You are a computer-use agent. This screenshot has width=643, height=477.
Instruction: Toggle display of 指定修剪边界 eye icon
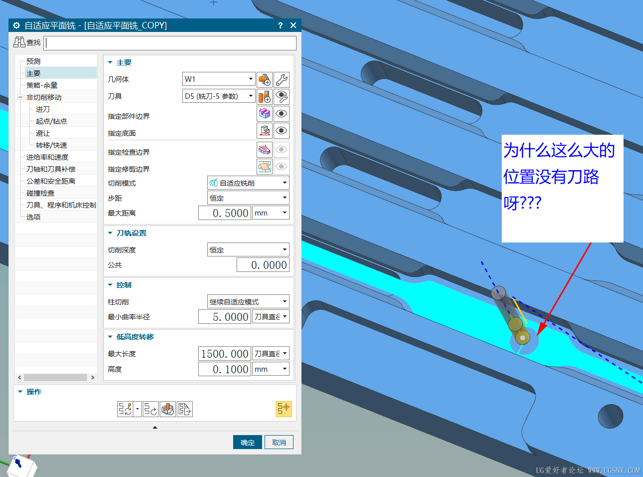point(282,167)
